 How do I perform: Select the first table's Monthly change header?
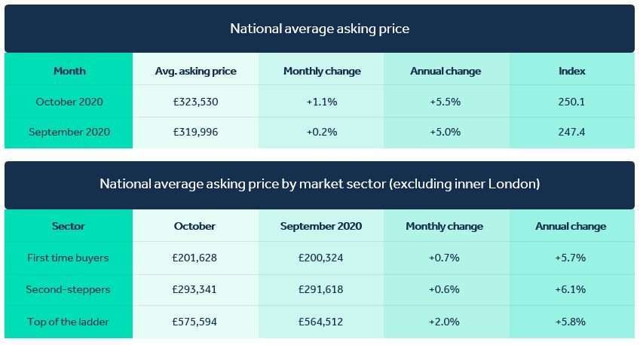(322, 71)
